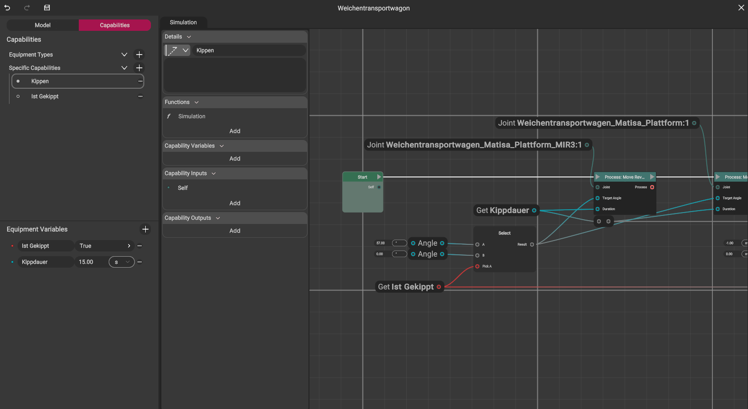Click the undo arrow icon
This screenshot has height=409, width=748.
click(7, 8)
